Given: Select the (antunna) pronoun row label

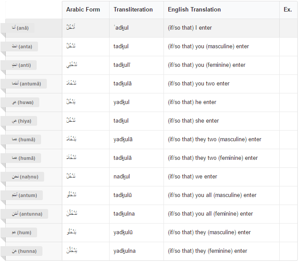Looking at the screenshot, I should point(24,214).
